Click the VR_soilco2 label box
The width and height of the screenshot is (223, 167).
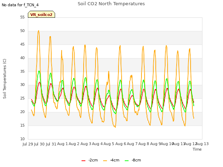click(41, 14)
